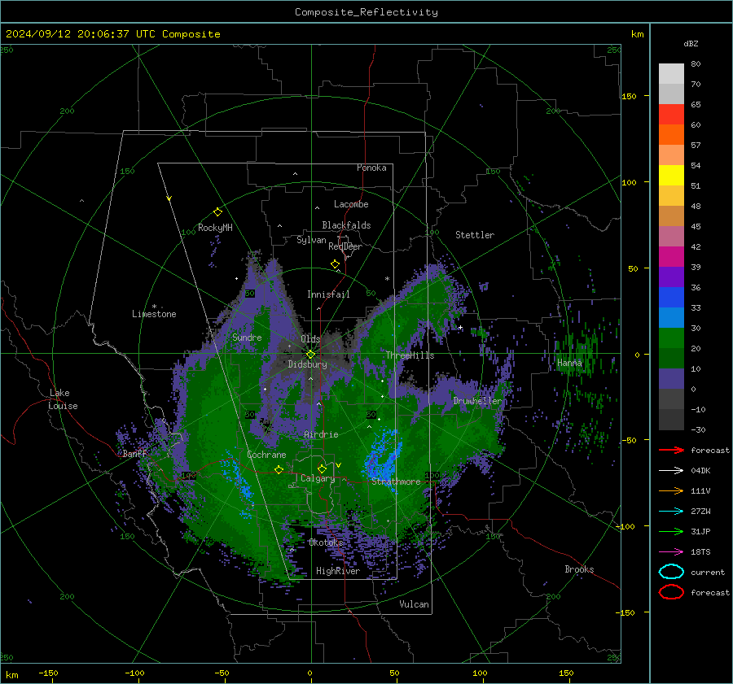
Task: Click the green 31JP arrow legend icon
Action: pos(671,531)
